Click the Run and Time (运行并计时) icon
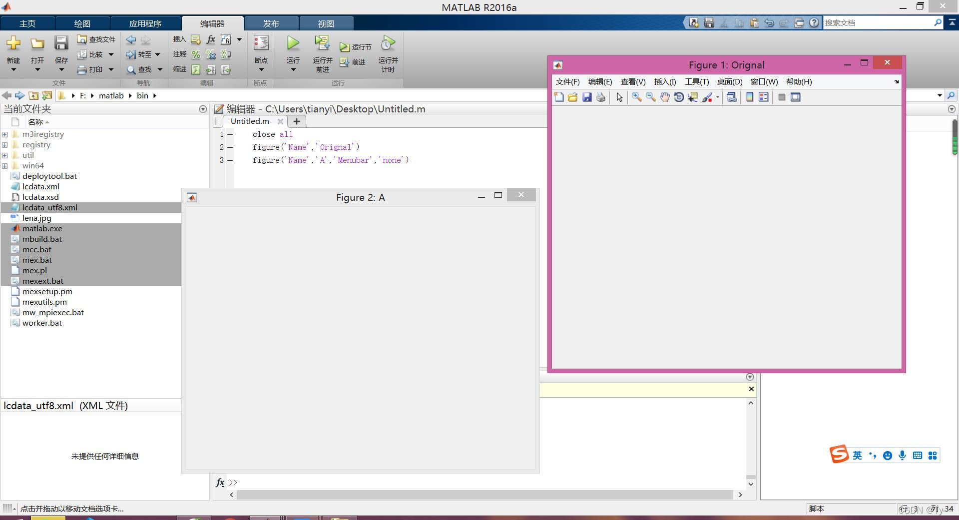Screen dimensions: 959x520 pos(388,43)
